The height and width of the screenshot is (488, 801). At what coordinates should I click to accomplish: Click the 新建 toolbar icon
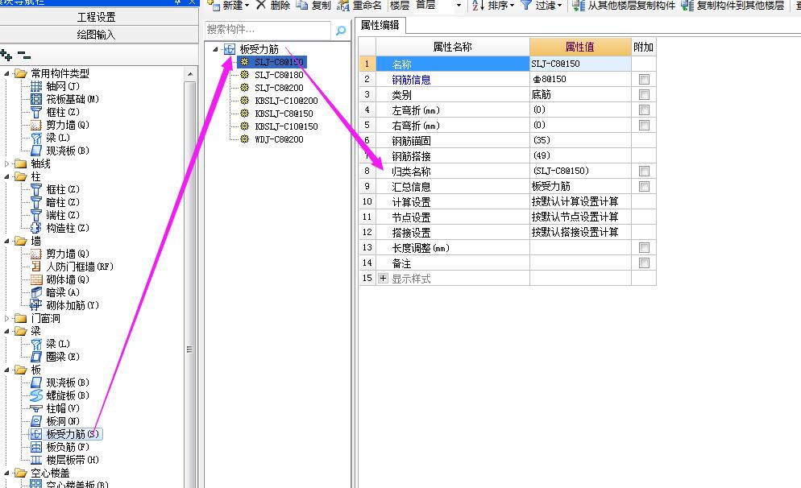(x=214, y=5)
